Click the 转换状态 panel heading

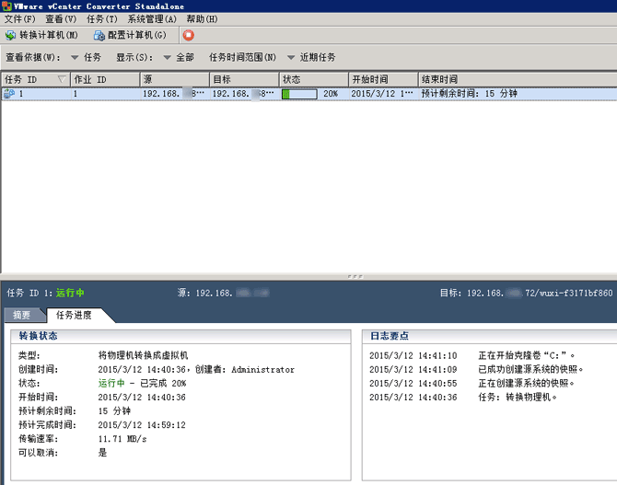(38, 336)
